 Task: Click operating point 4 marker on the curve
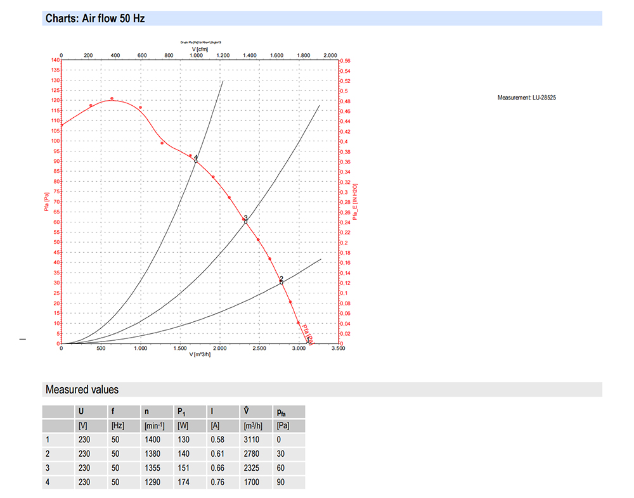pyautogui.click(x=196, y=161)
